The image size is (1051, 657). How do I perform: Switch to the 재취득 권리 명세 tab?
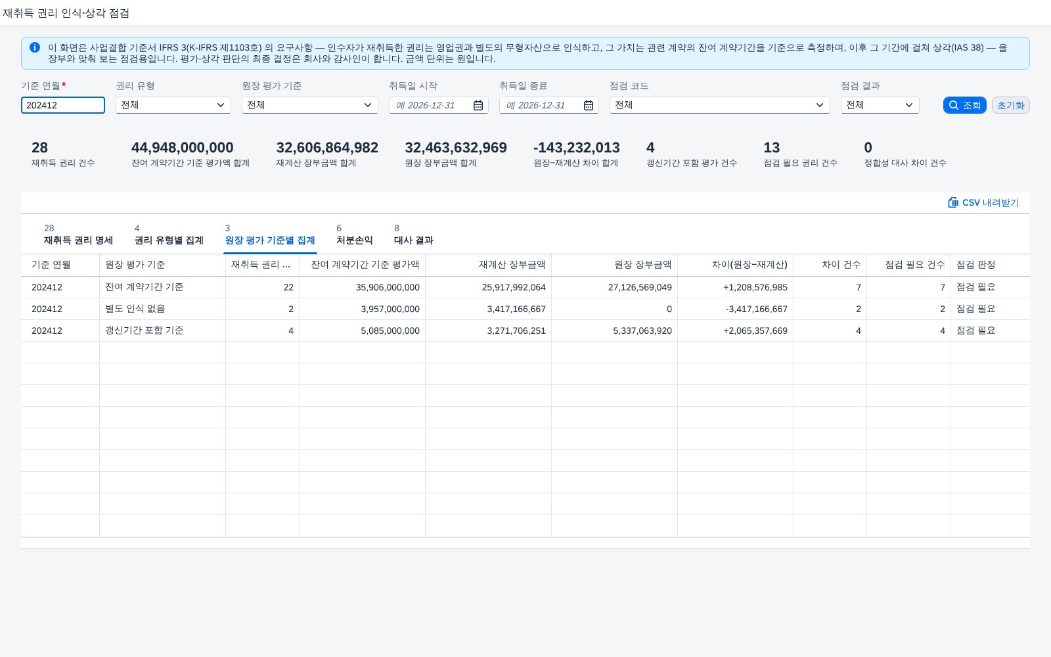[78, 235]
